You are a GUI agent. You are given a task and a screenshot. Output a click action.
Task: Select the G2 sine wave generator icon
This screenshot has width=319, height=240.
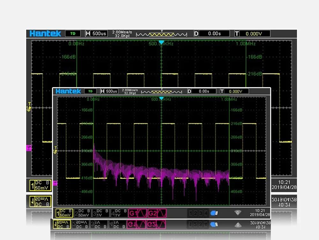pyautogui.click(x=157, y=213)
